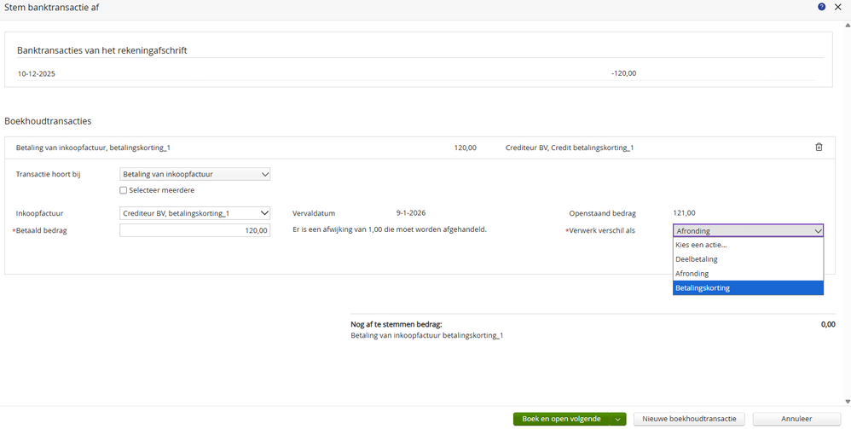Click the Annuleer button
This screenshot has width=851, height=429.
(x=796, y=419)
